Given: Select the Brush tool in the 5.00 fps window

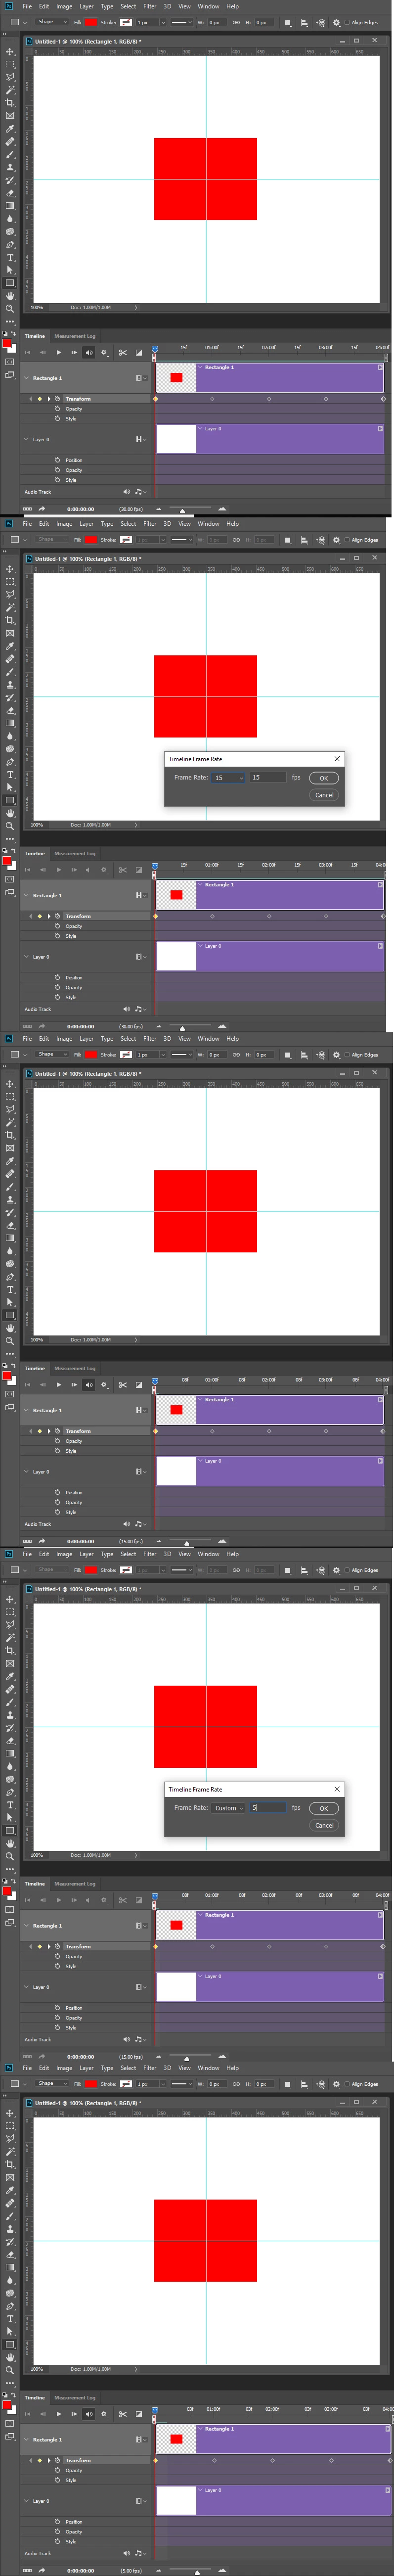Looking at the screenshot, I should (x=10, y=2216).
